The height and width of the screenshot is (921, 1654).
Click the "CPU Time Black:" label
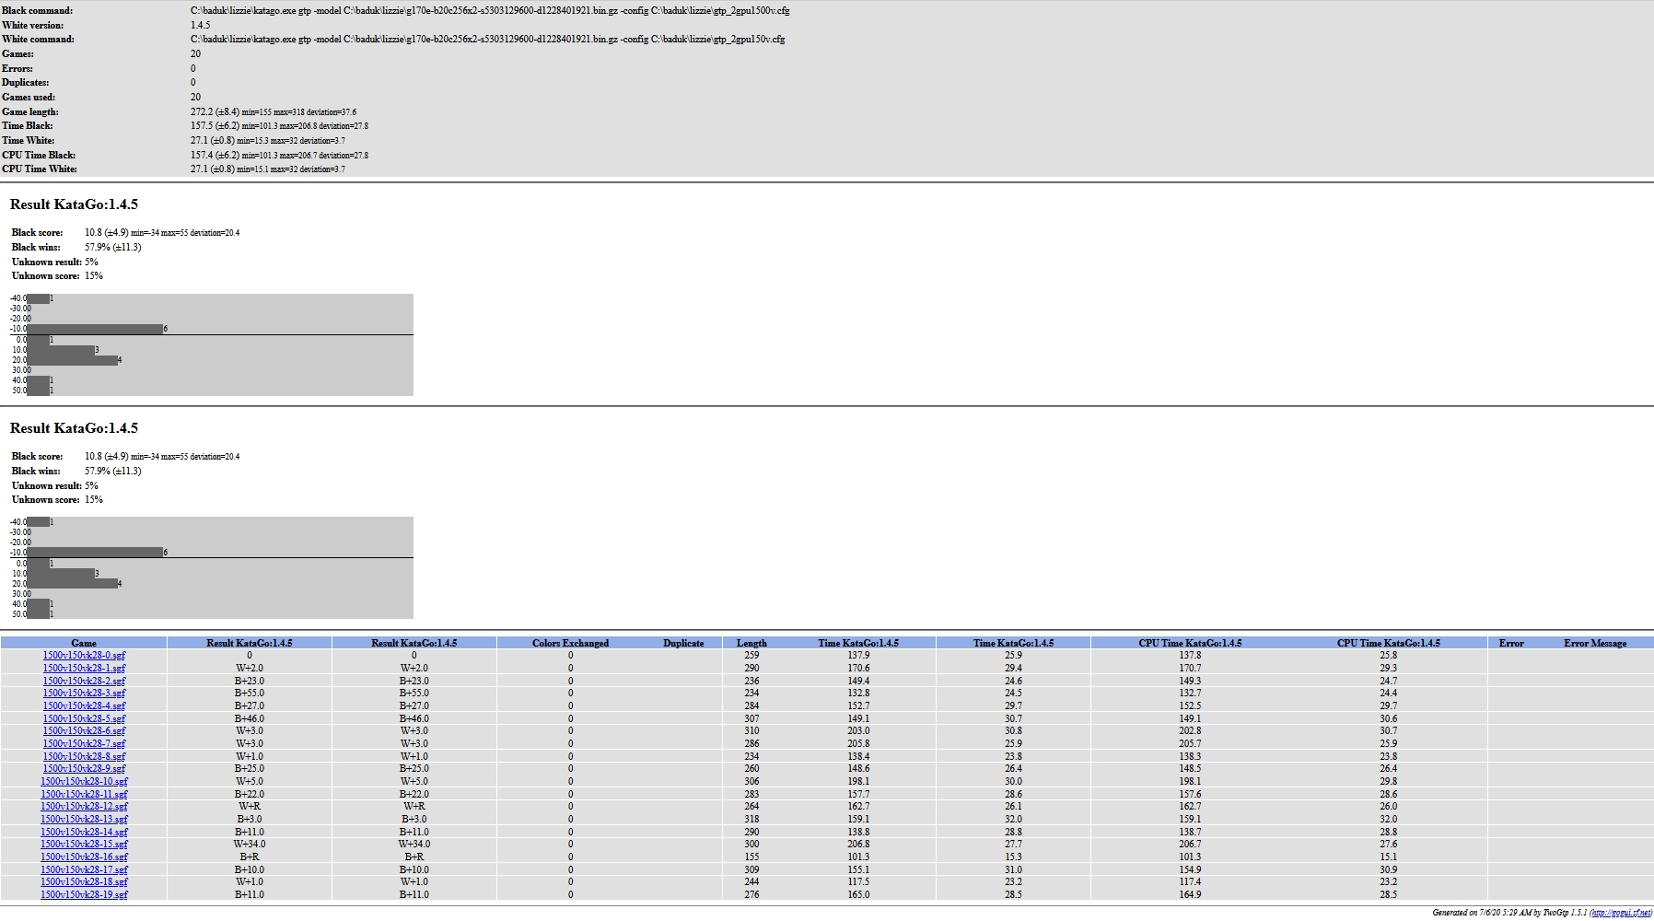coord(39,155)
